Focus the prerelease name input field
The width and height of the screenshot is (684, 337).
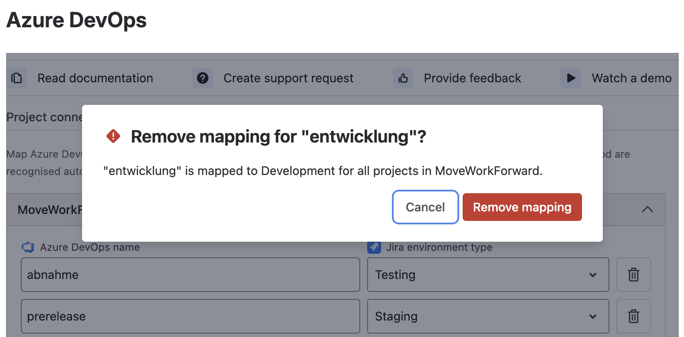click(191, 316)
